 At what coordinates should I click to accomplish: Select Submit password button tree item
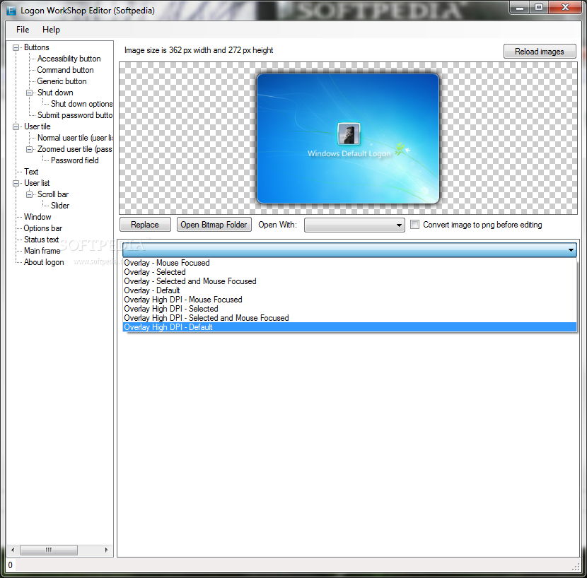74,115
